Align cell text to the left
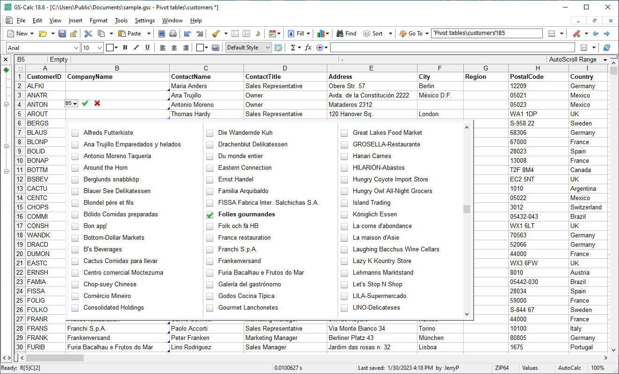619x374 pixels. (163, 48)
